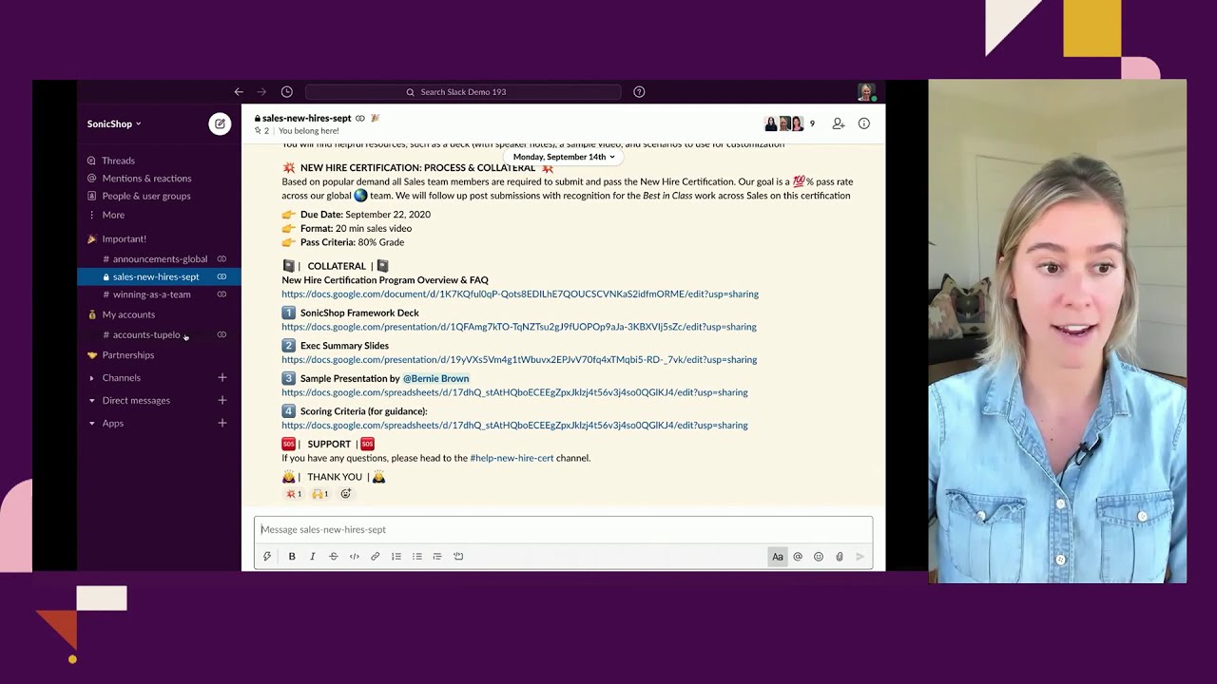View the channel member avatars list
This screenshot has width=1217, height=684.
pos(789,123)
